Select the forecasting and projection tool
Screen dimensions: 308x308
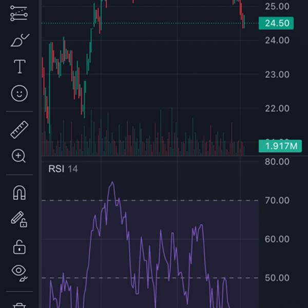point(20,14)
